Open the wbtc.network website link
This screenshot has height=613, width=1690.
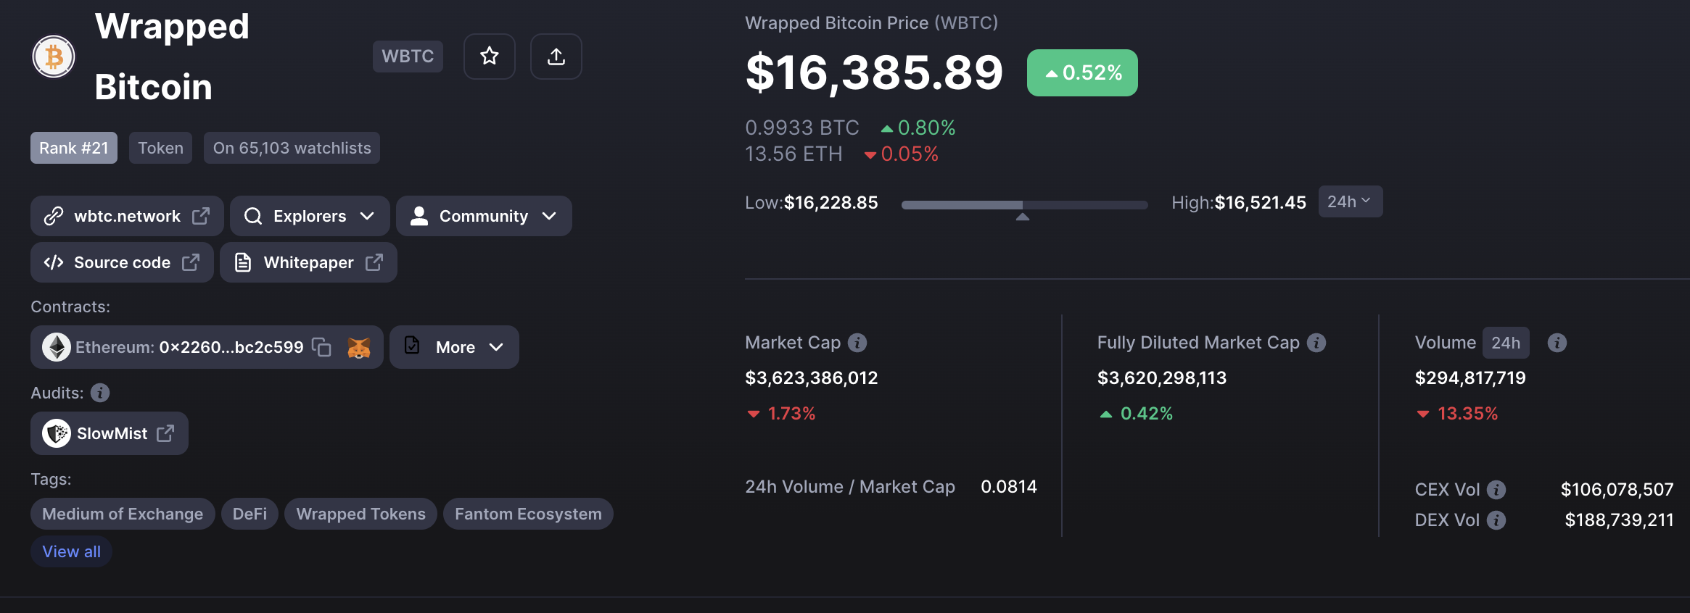point(127,216)
